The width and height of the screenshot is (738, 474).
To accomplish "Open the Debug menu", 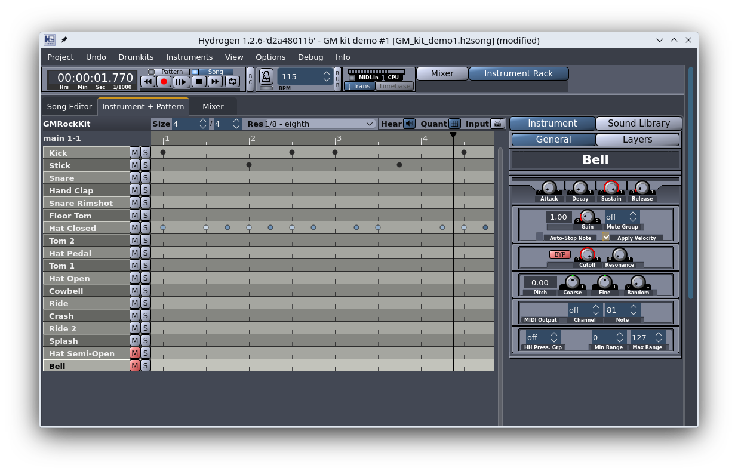I will (x=310, y=57).
